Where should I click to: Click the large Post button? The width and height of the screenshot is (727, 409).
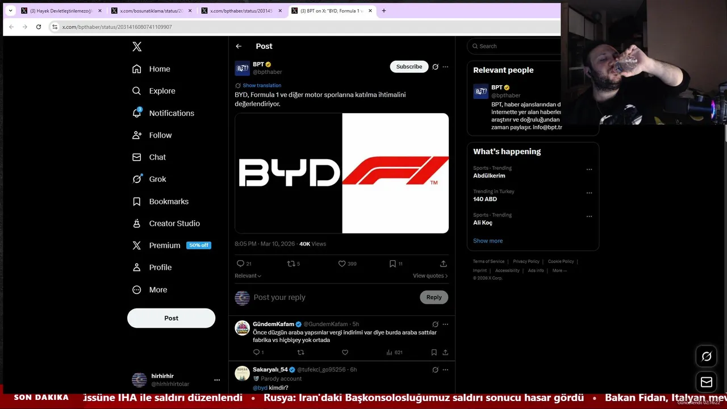tap(171, 318)
